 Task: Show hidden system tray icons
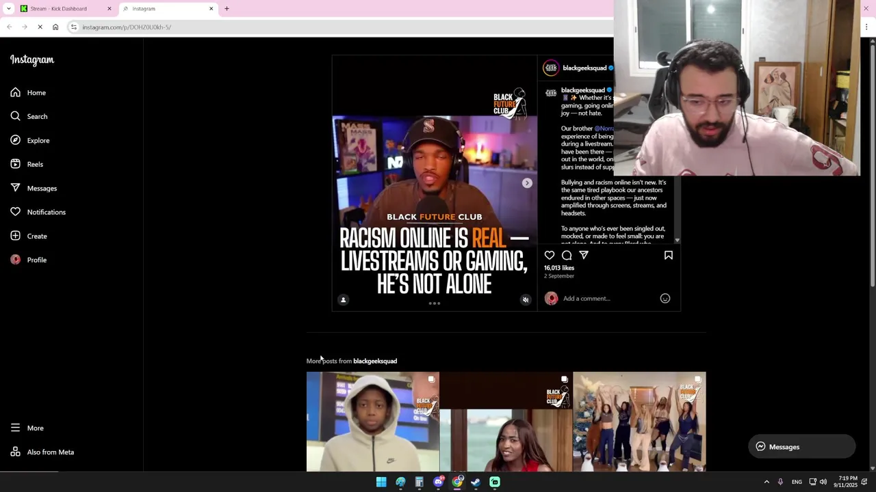[766, 482]
